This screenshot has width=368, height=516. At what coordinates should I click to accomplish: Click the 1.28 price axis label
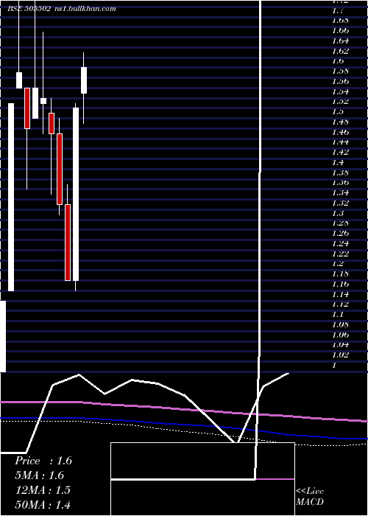click(340, 223)
